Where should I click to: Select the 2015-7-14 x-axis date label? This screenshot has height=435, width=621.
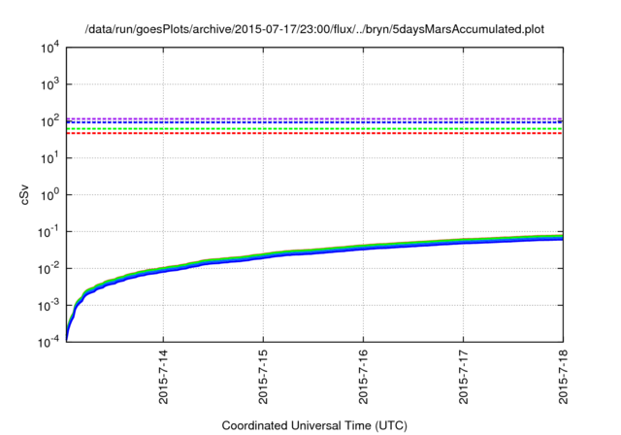[x=163, y=377]
